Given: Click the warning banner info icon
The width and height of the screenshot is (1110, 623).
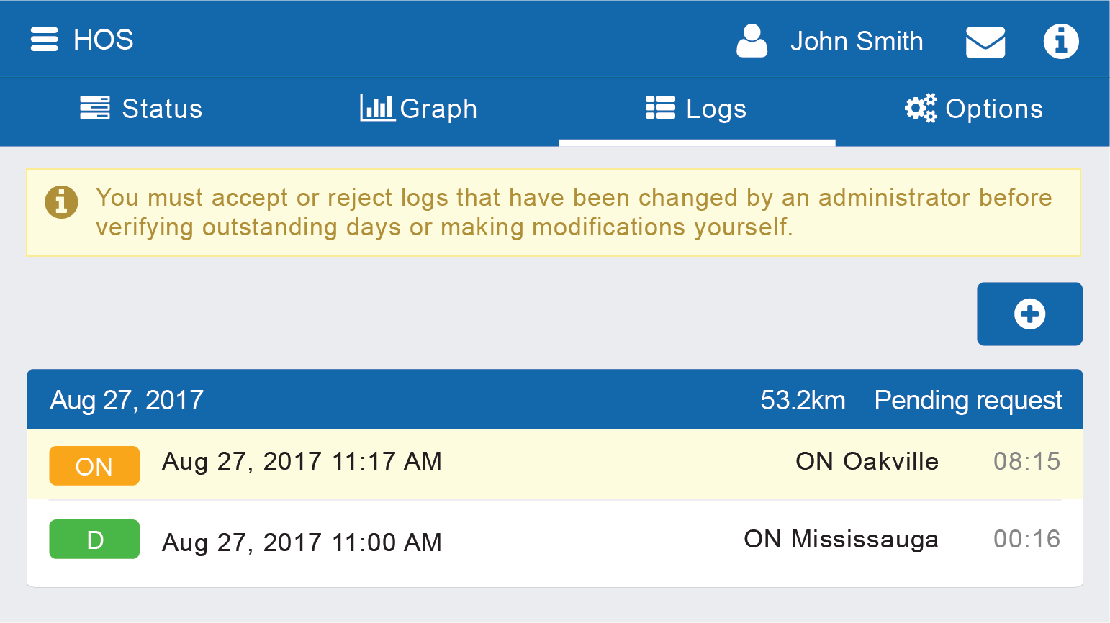Looking at the screenshot, I should point(61,201).
